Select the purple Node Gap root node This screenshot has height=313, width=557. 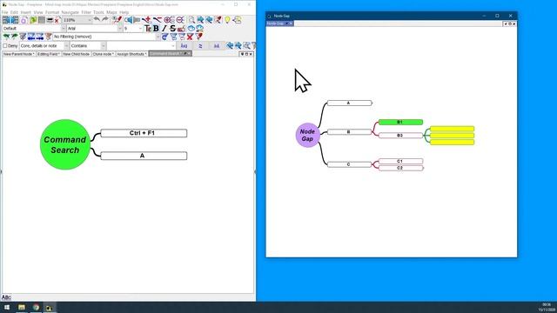(x=307, y=135)
